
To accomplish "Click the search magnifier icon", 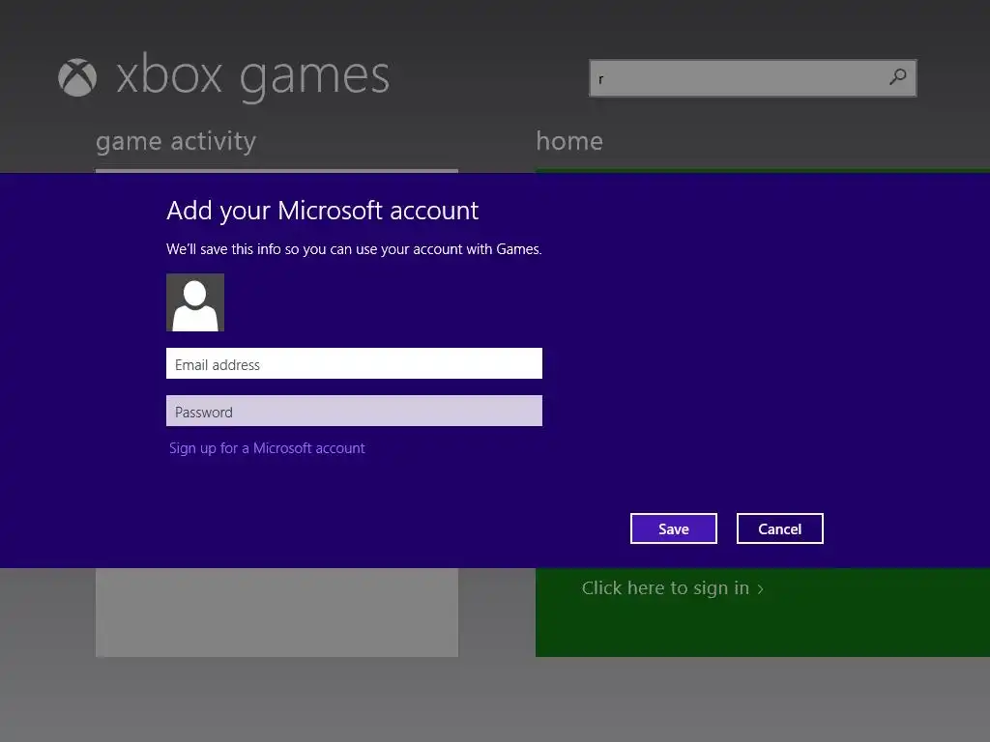I will (x=897, y=77).
